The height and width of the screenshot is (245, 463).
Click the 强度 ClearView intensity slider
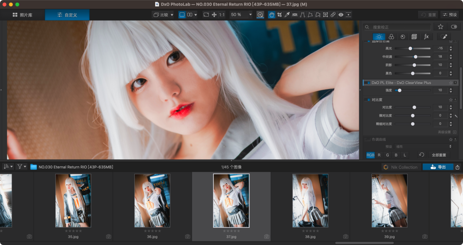point(412,90)
